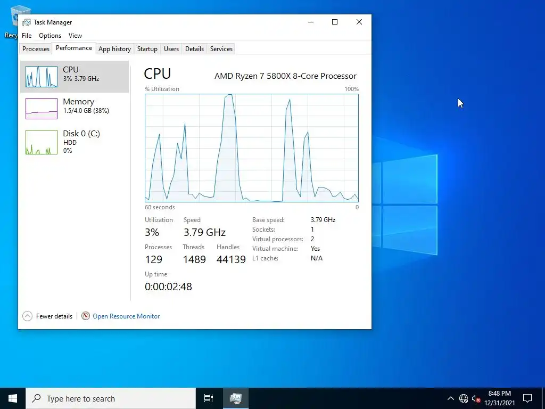This screenshot has width=545, height=409.
Task: Click the Task Manager taskbar button
Action: click(x=236, y=398)
